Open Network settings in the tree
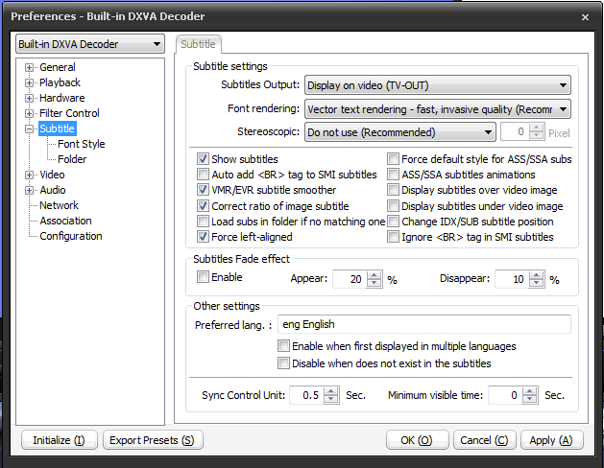604x468 pixels. tap(60, 206)
